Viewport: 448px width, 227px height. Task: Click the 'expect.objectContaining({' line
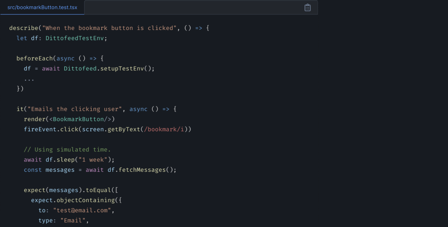point(76,200)
